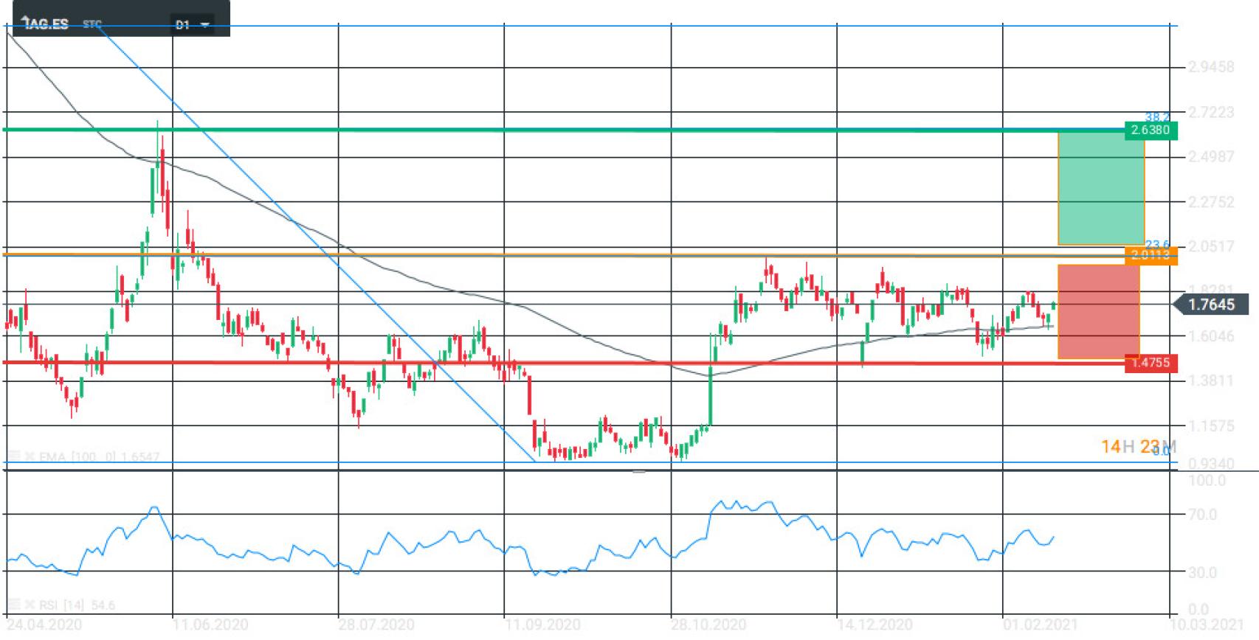Image resolution: width=1259 pixels, height=640 pixels.
Task: Select the green profit zone rectangle
Action: point(1100,188)
